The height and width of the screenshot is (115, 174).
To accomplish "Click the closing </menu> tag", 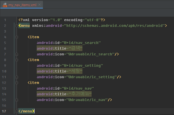I will tap(26, 111).
